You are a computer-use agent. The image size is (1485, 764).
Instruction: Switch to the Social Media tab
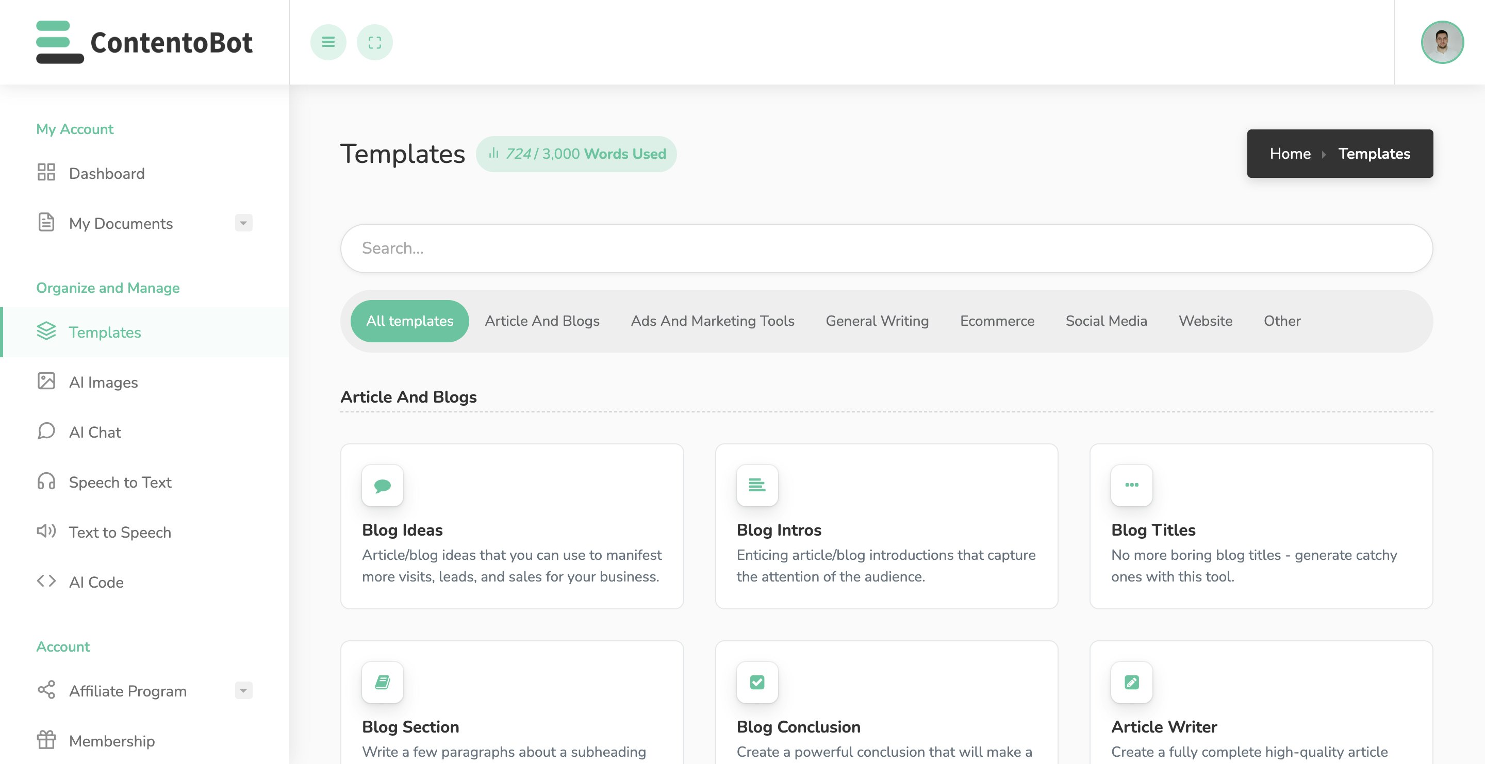point(1105,321)
